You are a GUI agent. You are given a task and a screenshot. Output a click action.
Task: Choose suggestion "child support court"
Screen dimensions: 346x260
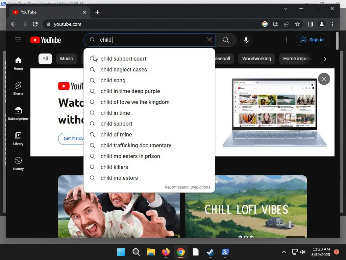coord(149,59)
